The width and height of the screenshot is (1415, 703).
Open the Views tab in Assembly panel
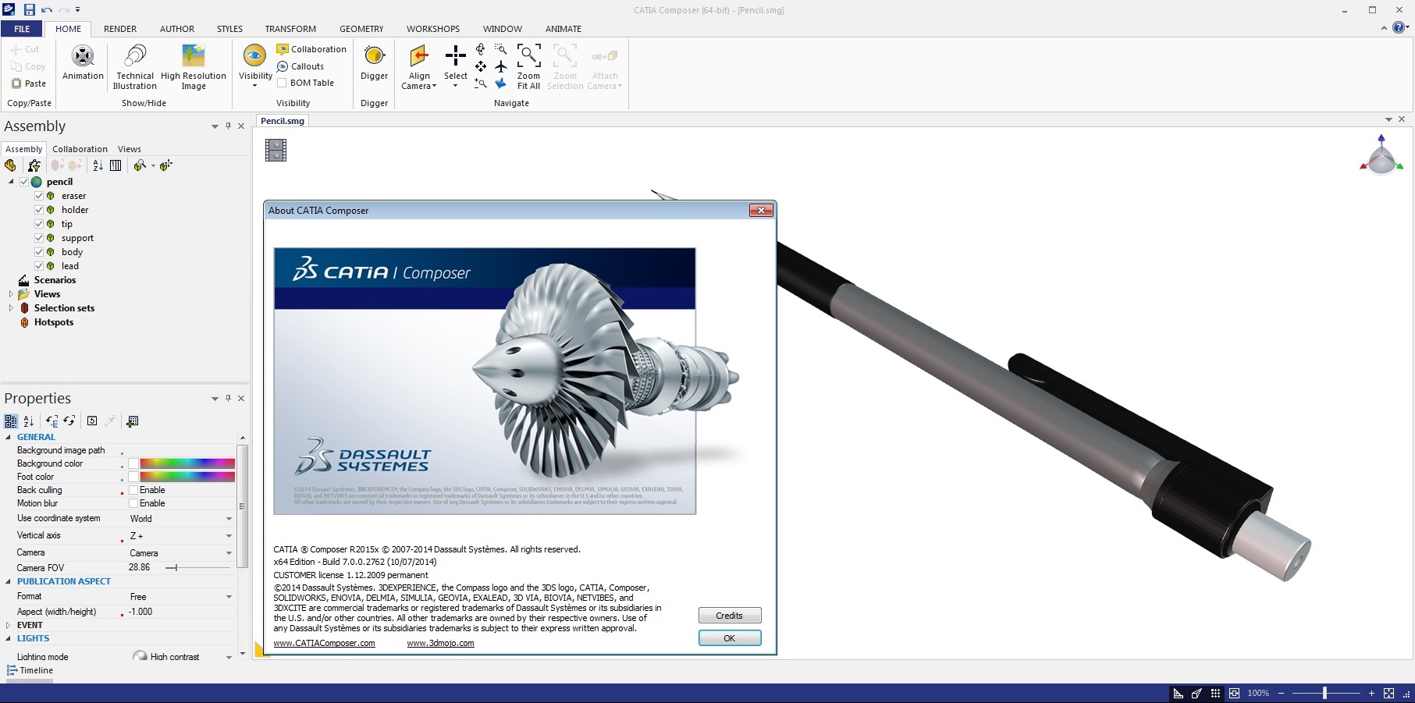(x=130, y=149)
